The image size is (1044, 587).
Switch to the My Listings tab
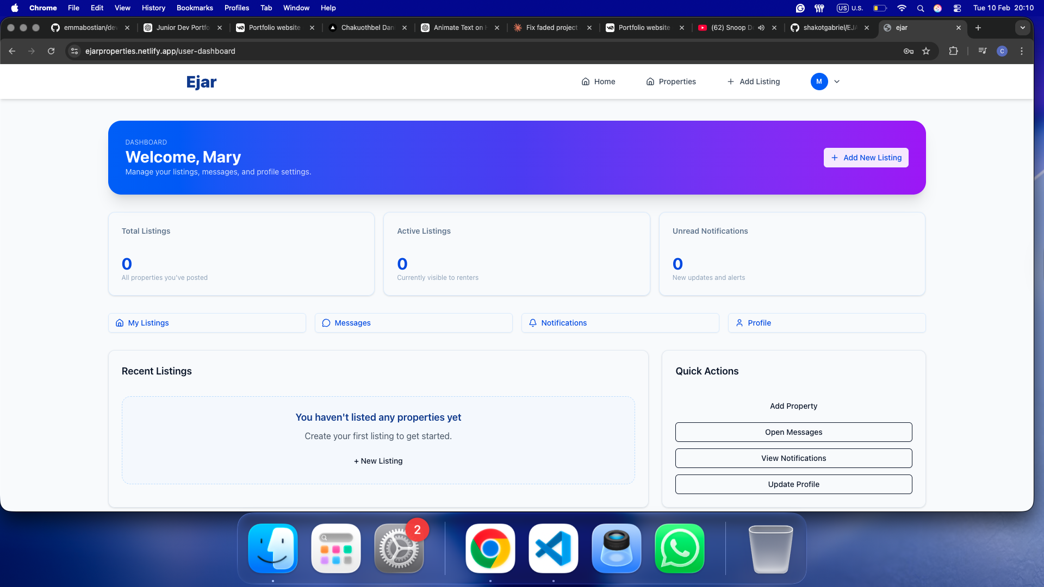[x=207, y=323]
